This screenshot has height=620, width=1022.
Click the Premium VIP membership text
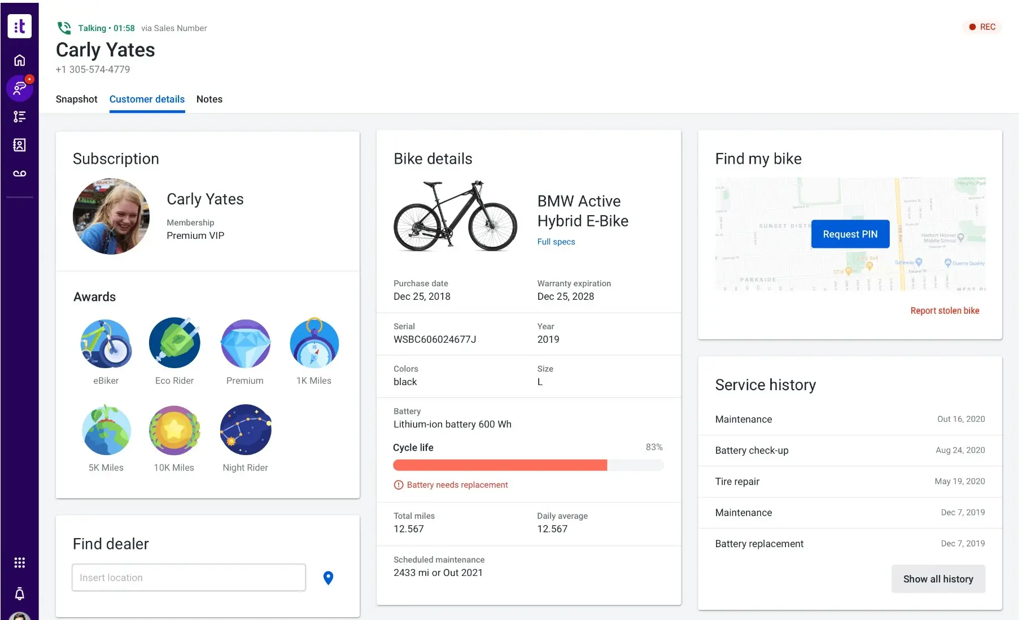[195, 235]
